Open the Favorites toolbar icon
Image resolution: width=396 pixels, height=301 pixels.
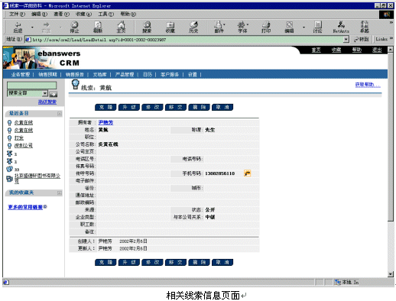[x=170, y=27]
